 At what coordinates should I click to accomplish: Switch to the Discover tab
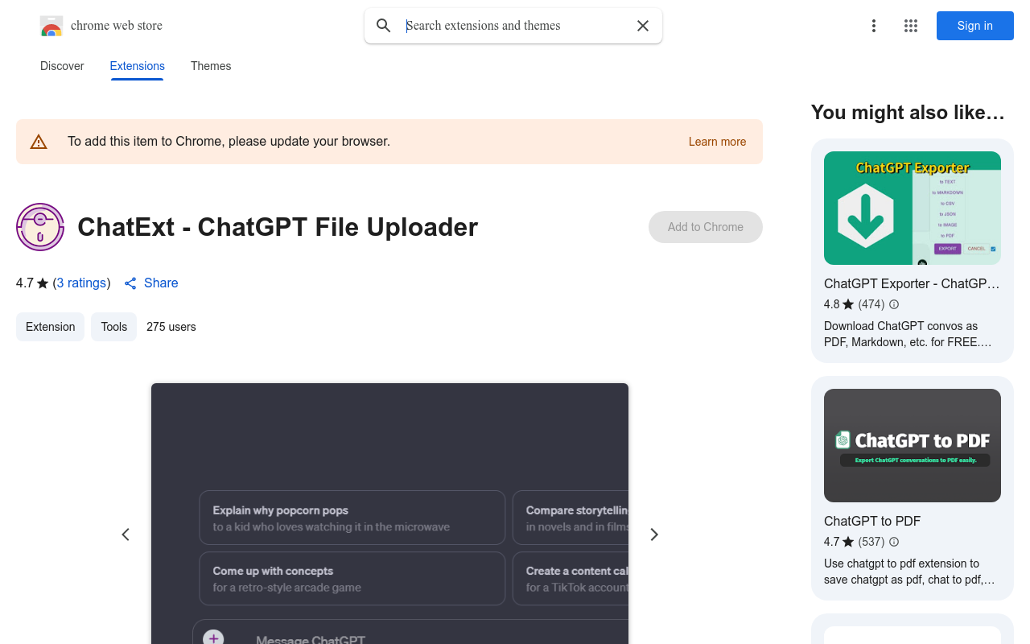[x=62, y=66]
